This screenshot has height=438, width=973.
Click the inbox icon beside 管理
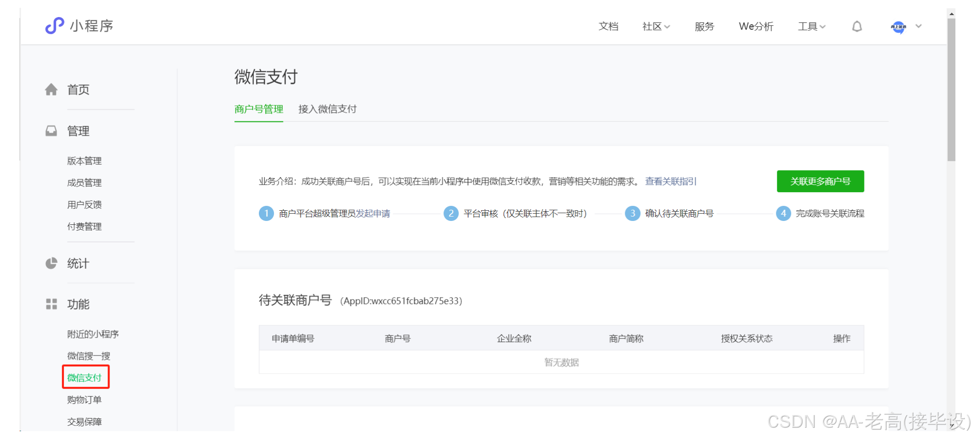point(51,131)
